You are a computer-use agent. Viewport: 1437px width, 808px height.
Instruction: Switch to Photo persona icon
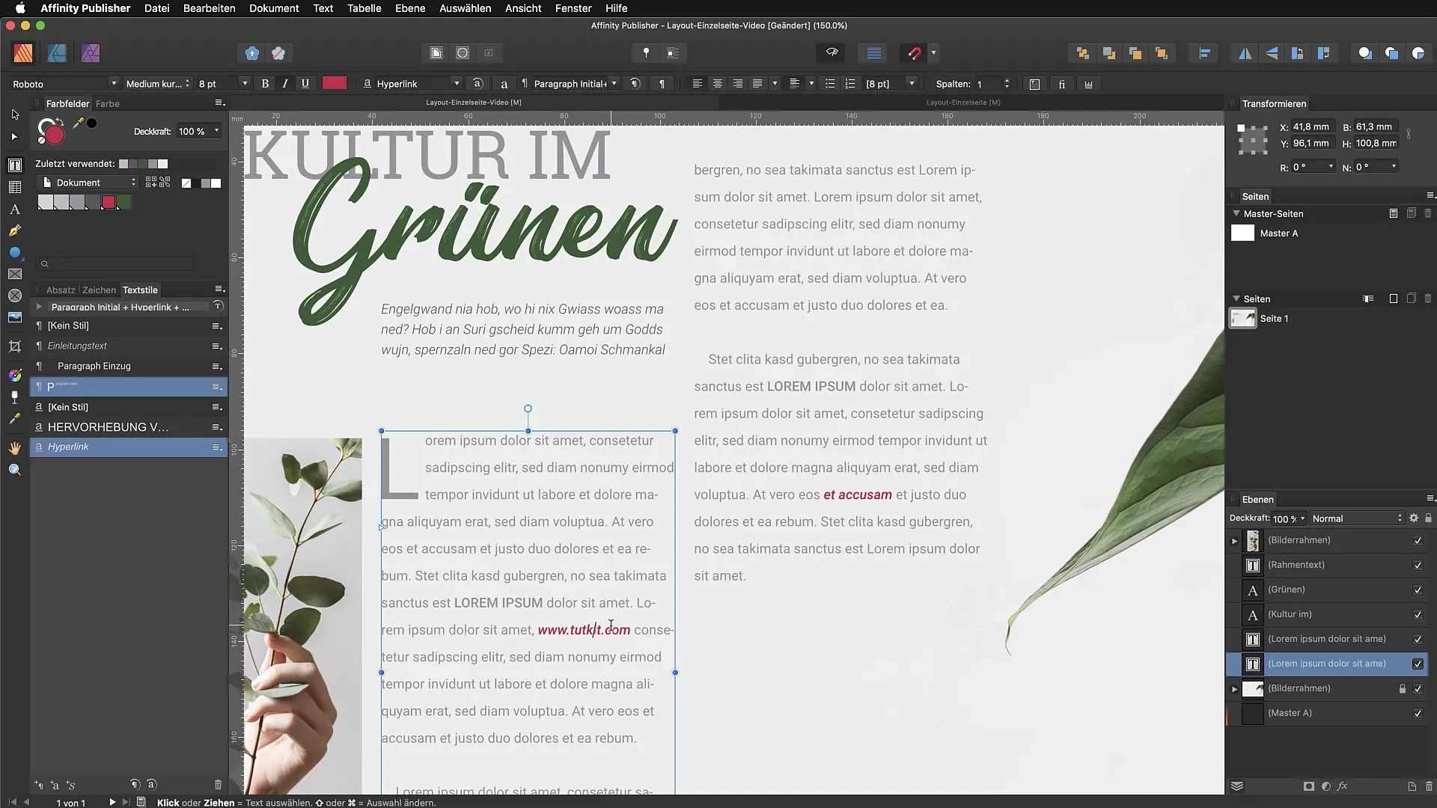[x=91, y=53]
